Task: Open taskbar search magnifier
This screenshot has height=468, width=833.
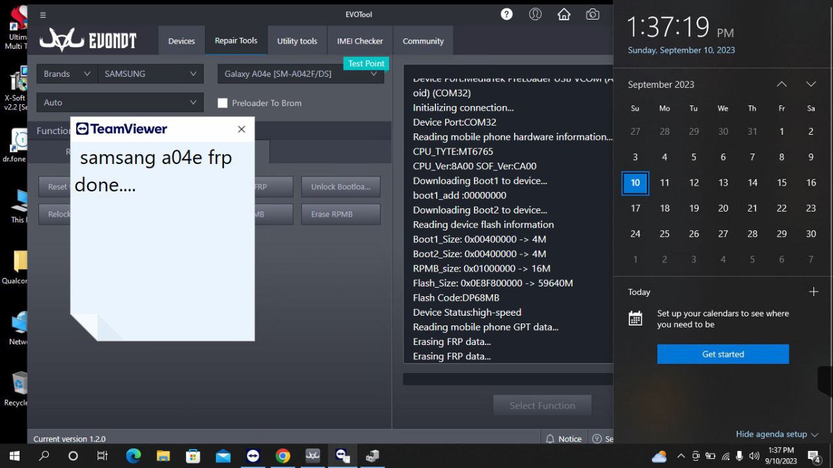Action: [44, 456]
